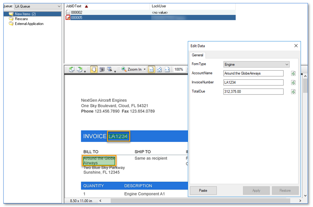This screenshot has width=313, height=207.
Task: Expand the Zoom In dropdown arrow
Action: [145, 70]
